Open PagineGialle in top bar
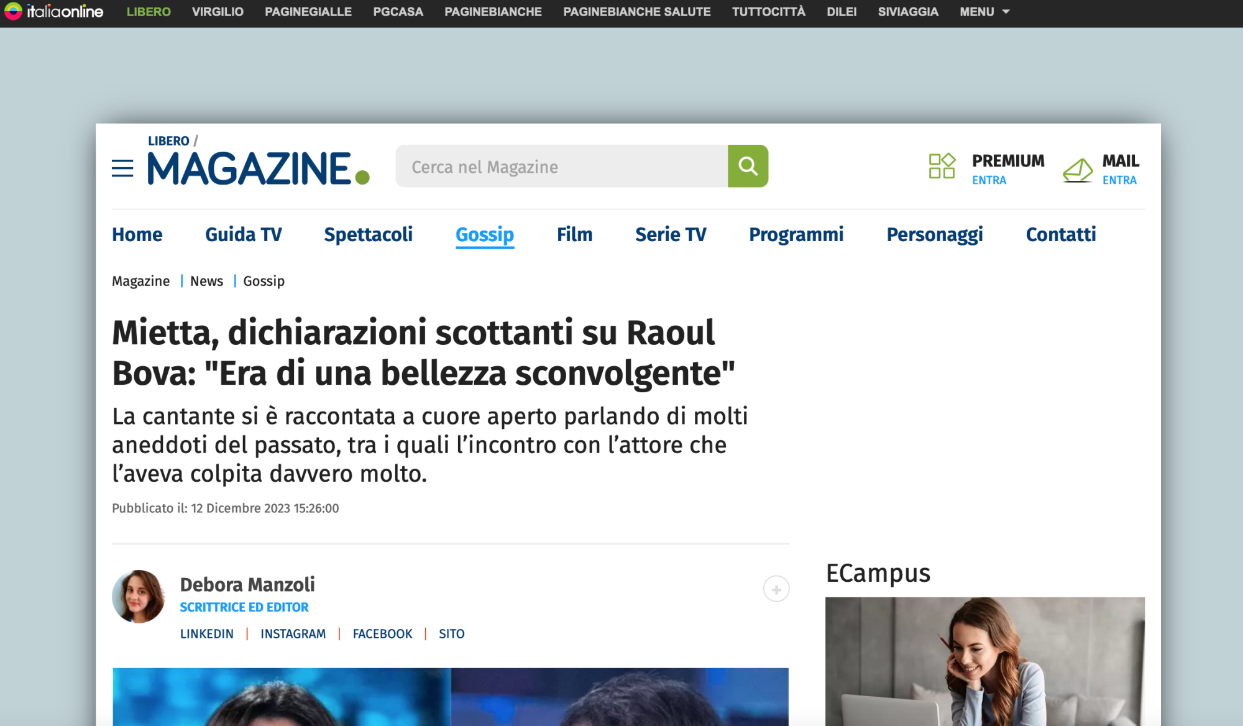 coord(308,12)
